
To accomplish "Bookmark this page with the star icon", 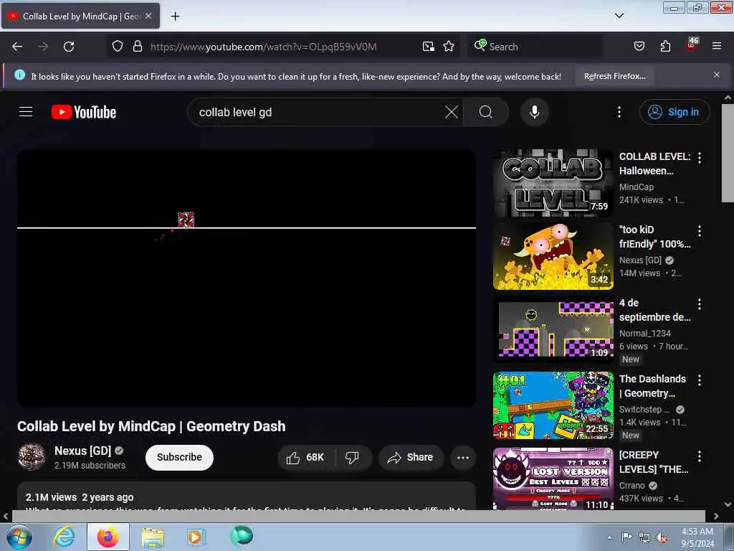I will pos(449,46).
